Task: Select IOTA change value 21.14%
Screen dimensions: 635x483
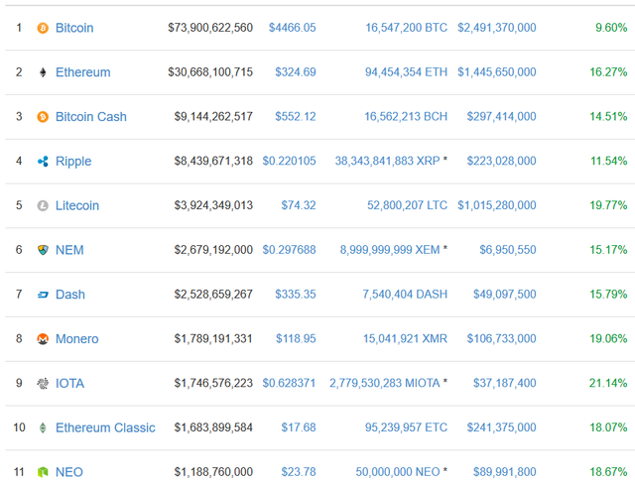Action: [x=608, y=383]
